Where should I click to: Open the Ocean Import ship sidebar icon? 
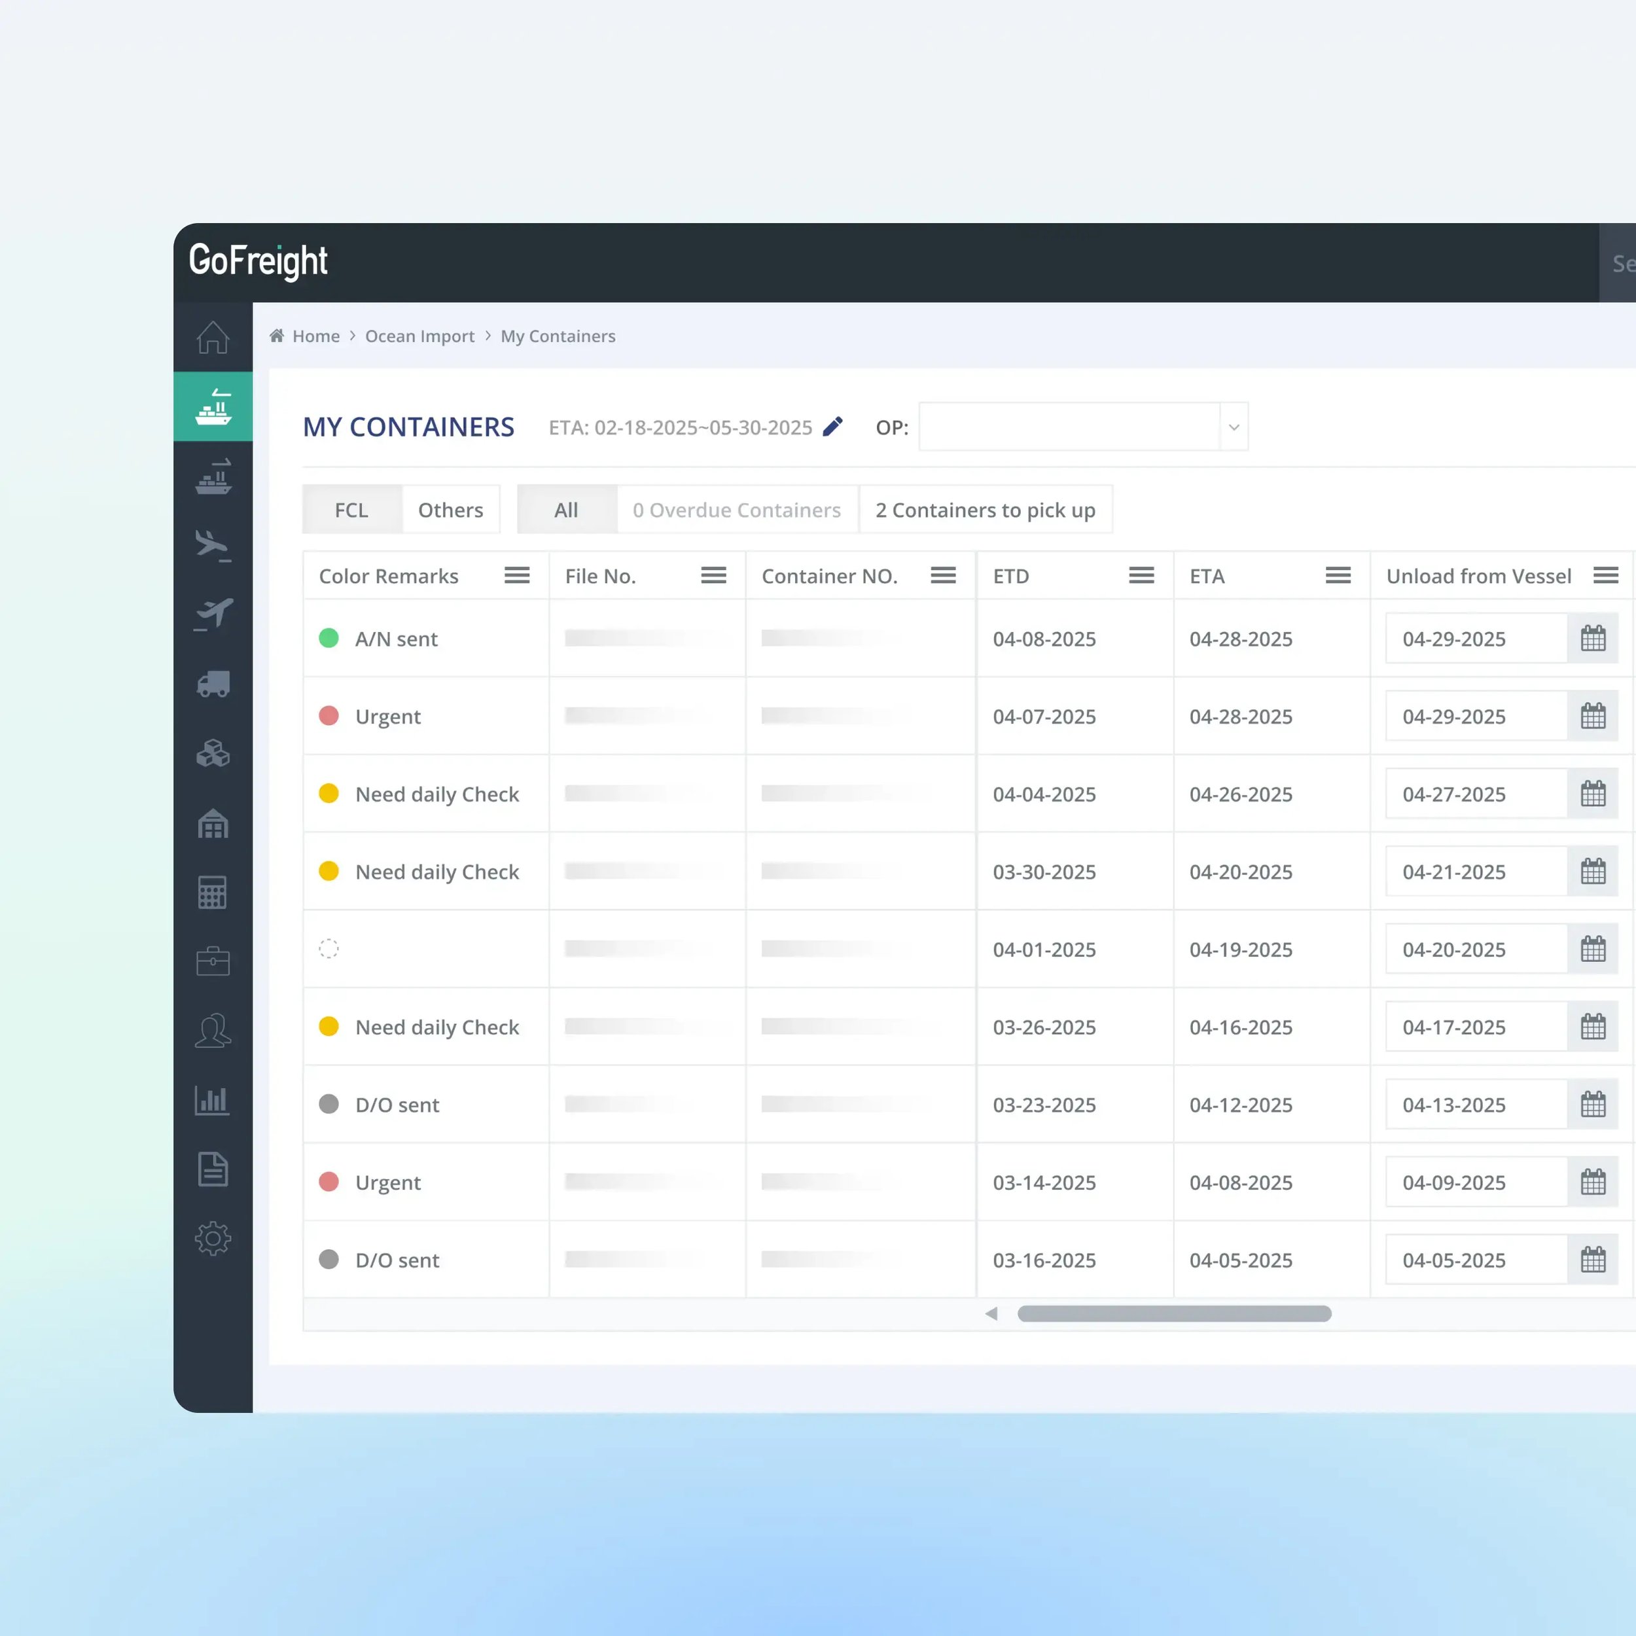(213, 406)
